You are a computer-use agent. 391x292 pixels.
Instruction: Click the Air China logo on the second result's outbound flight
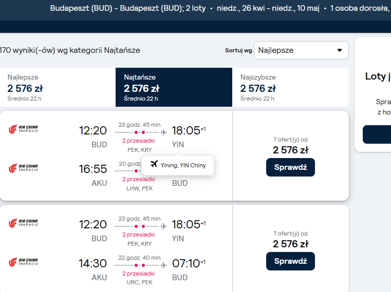(23, 223)
